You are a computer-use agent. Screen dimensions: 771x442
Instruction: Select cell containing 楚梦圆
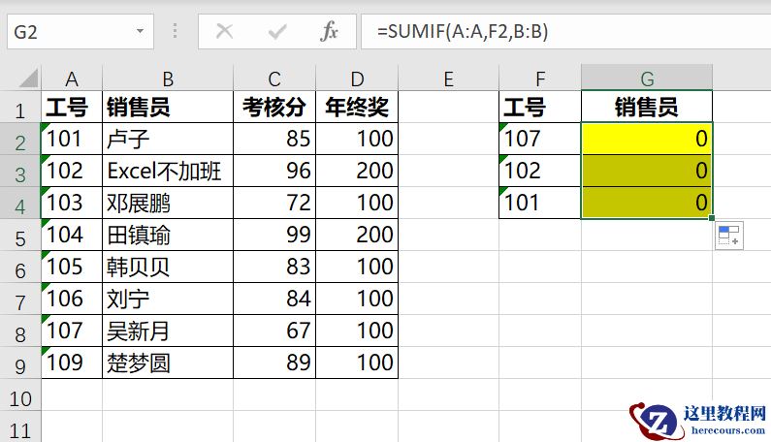pos(168,363)
